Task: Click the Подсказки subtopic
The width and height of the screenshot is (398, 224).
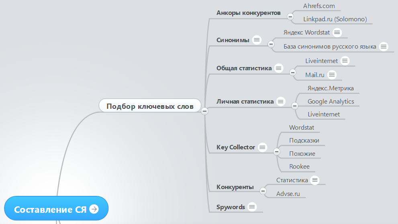Action: tap(304, 141)
